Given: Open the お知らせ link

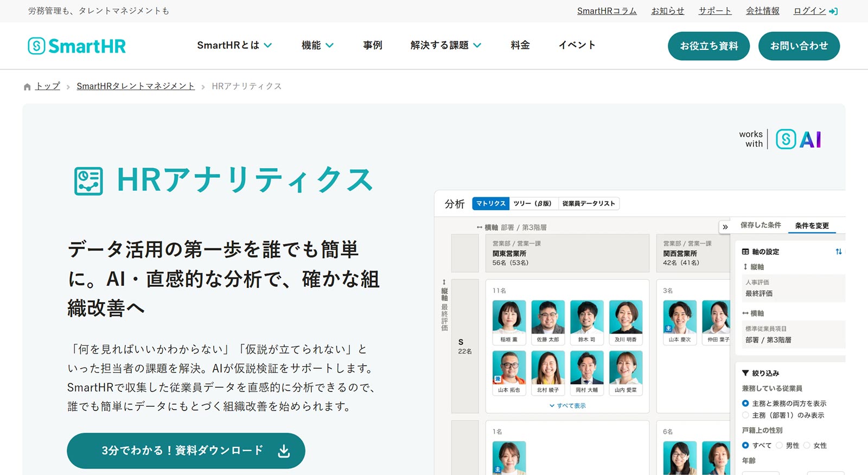Looking at the screenshot, I should click(668, 11).
